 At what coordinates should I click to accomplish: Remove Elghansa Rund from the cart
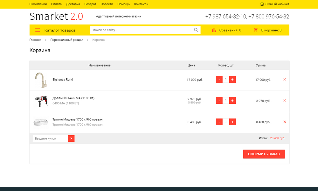tap(285, 80)
